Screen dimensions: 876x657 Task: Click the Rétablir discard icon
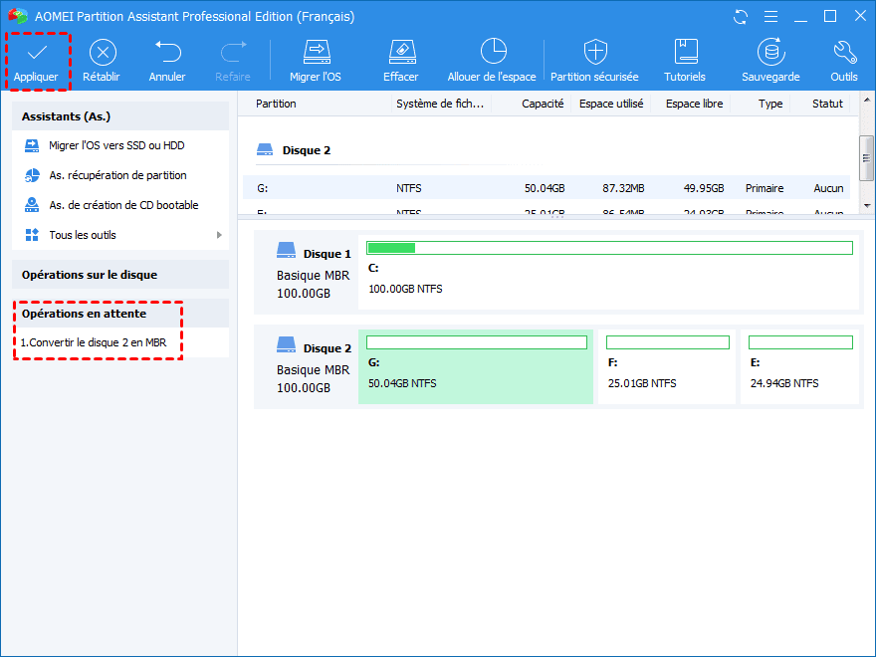pyautogui.click(x=102, y=53)
